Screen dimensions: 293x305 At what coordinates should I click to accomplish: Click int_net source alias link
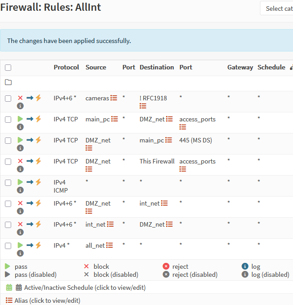click(x=95, y=224)
